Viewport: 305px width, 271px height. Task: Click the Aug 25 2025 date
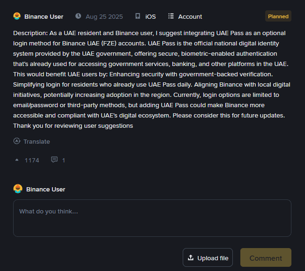click(104, 16)
